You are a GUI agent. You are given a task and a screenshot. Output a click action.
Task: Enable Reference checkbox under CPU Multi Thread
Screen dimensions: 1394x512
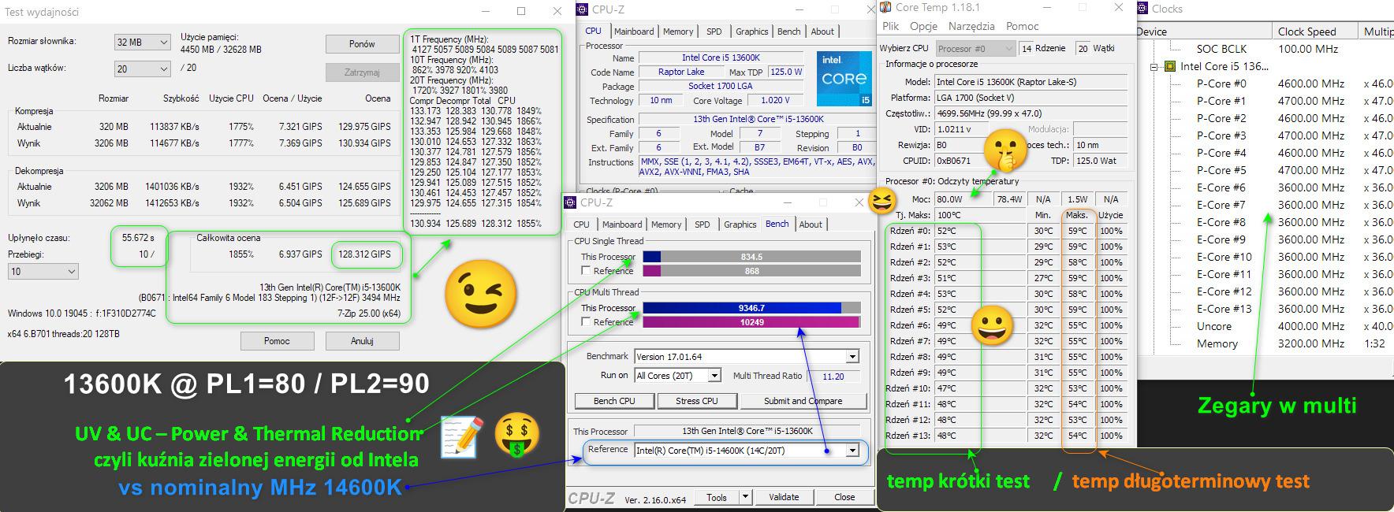tap(586, 322)
